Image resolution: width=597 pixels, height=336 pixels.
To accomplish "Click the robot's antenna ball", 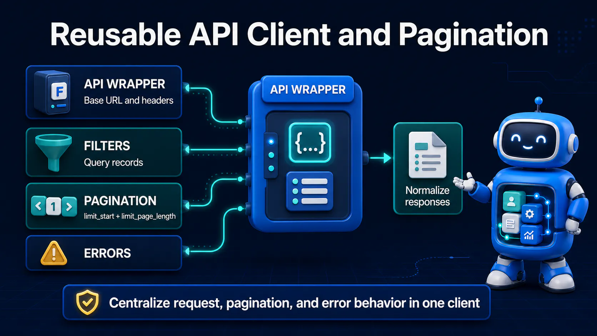I will [x=539, y=101].
